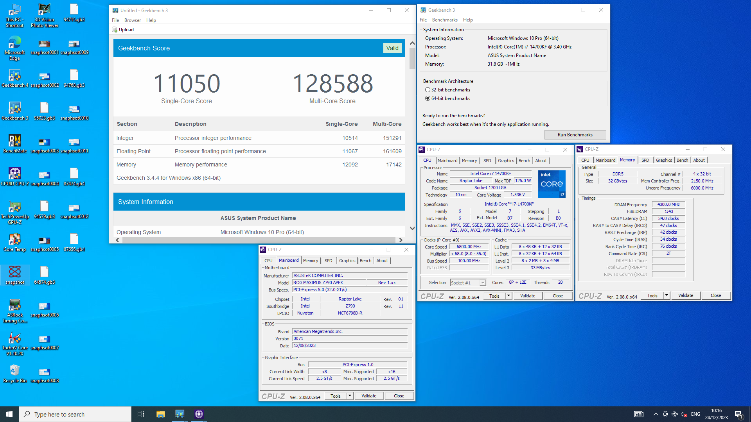This screenshot has height=422, width=751.
Task: Open ASRock Timing Configurator desktop icon
Action: point(15,311)
